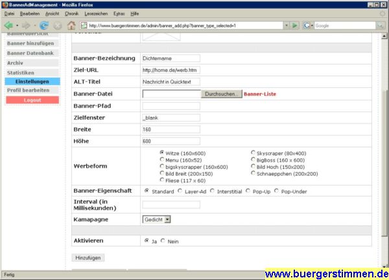Click the green Go arrow beside address bar

(x=294, y=25)
